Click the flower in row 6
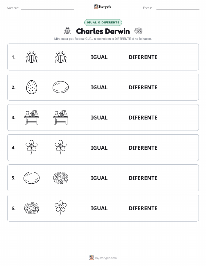This screenshot has height=266, width=206. tap(61, 208)
